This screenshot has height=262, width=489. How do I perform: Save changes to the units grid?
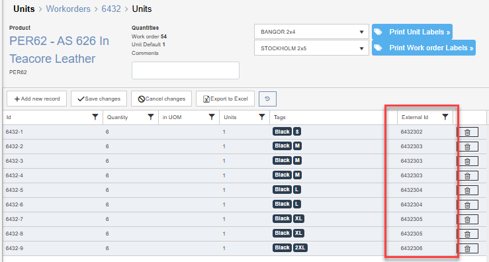point(99,99)
